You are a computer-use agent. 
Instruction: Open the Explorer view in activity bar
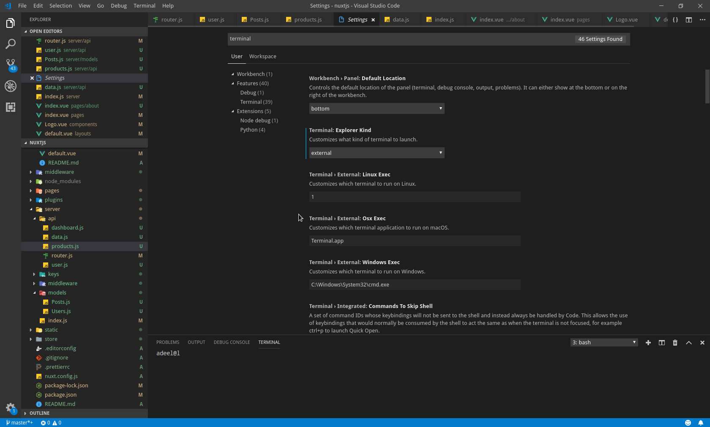click(x=11, y=23)
